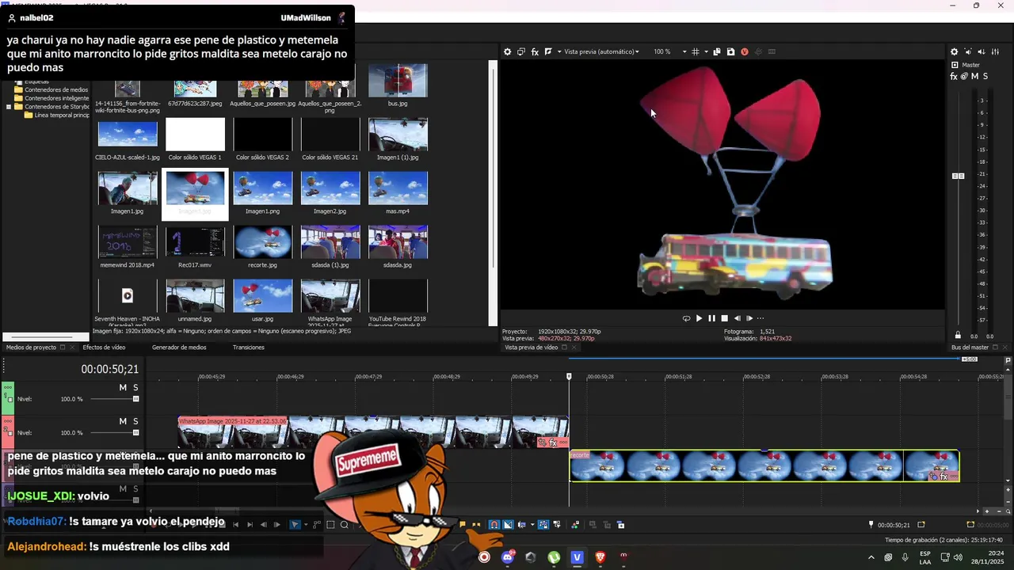Adjust the Master volume fader
Screen dimensions: 1014x570
959,176
